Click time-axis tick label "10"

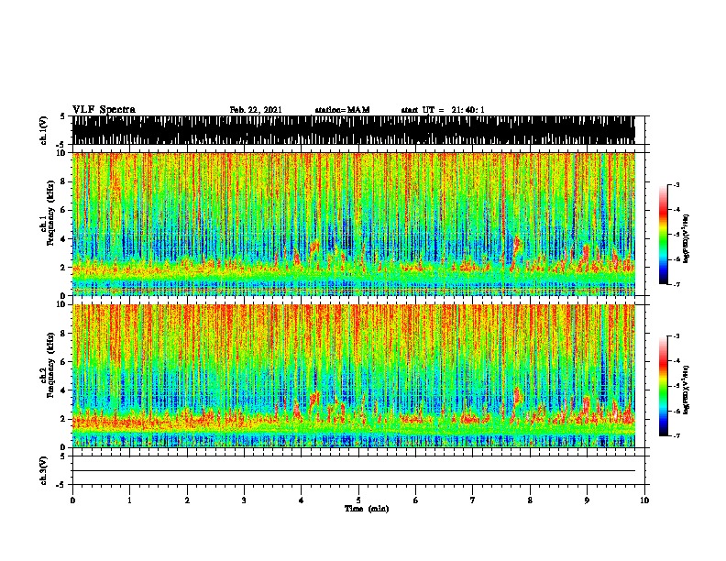pos(644,500)
